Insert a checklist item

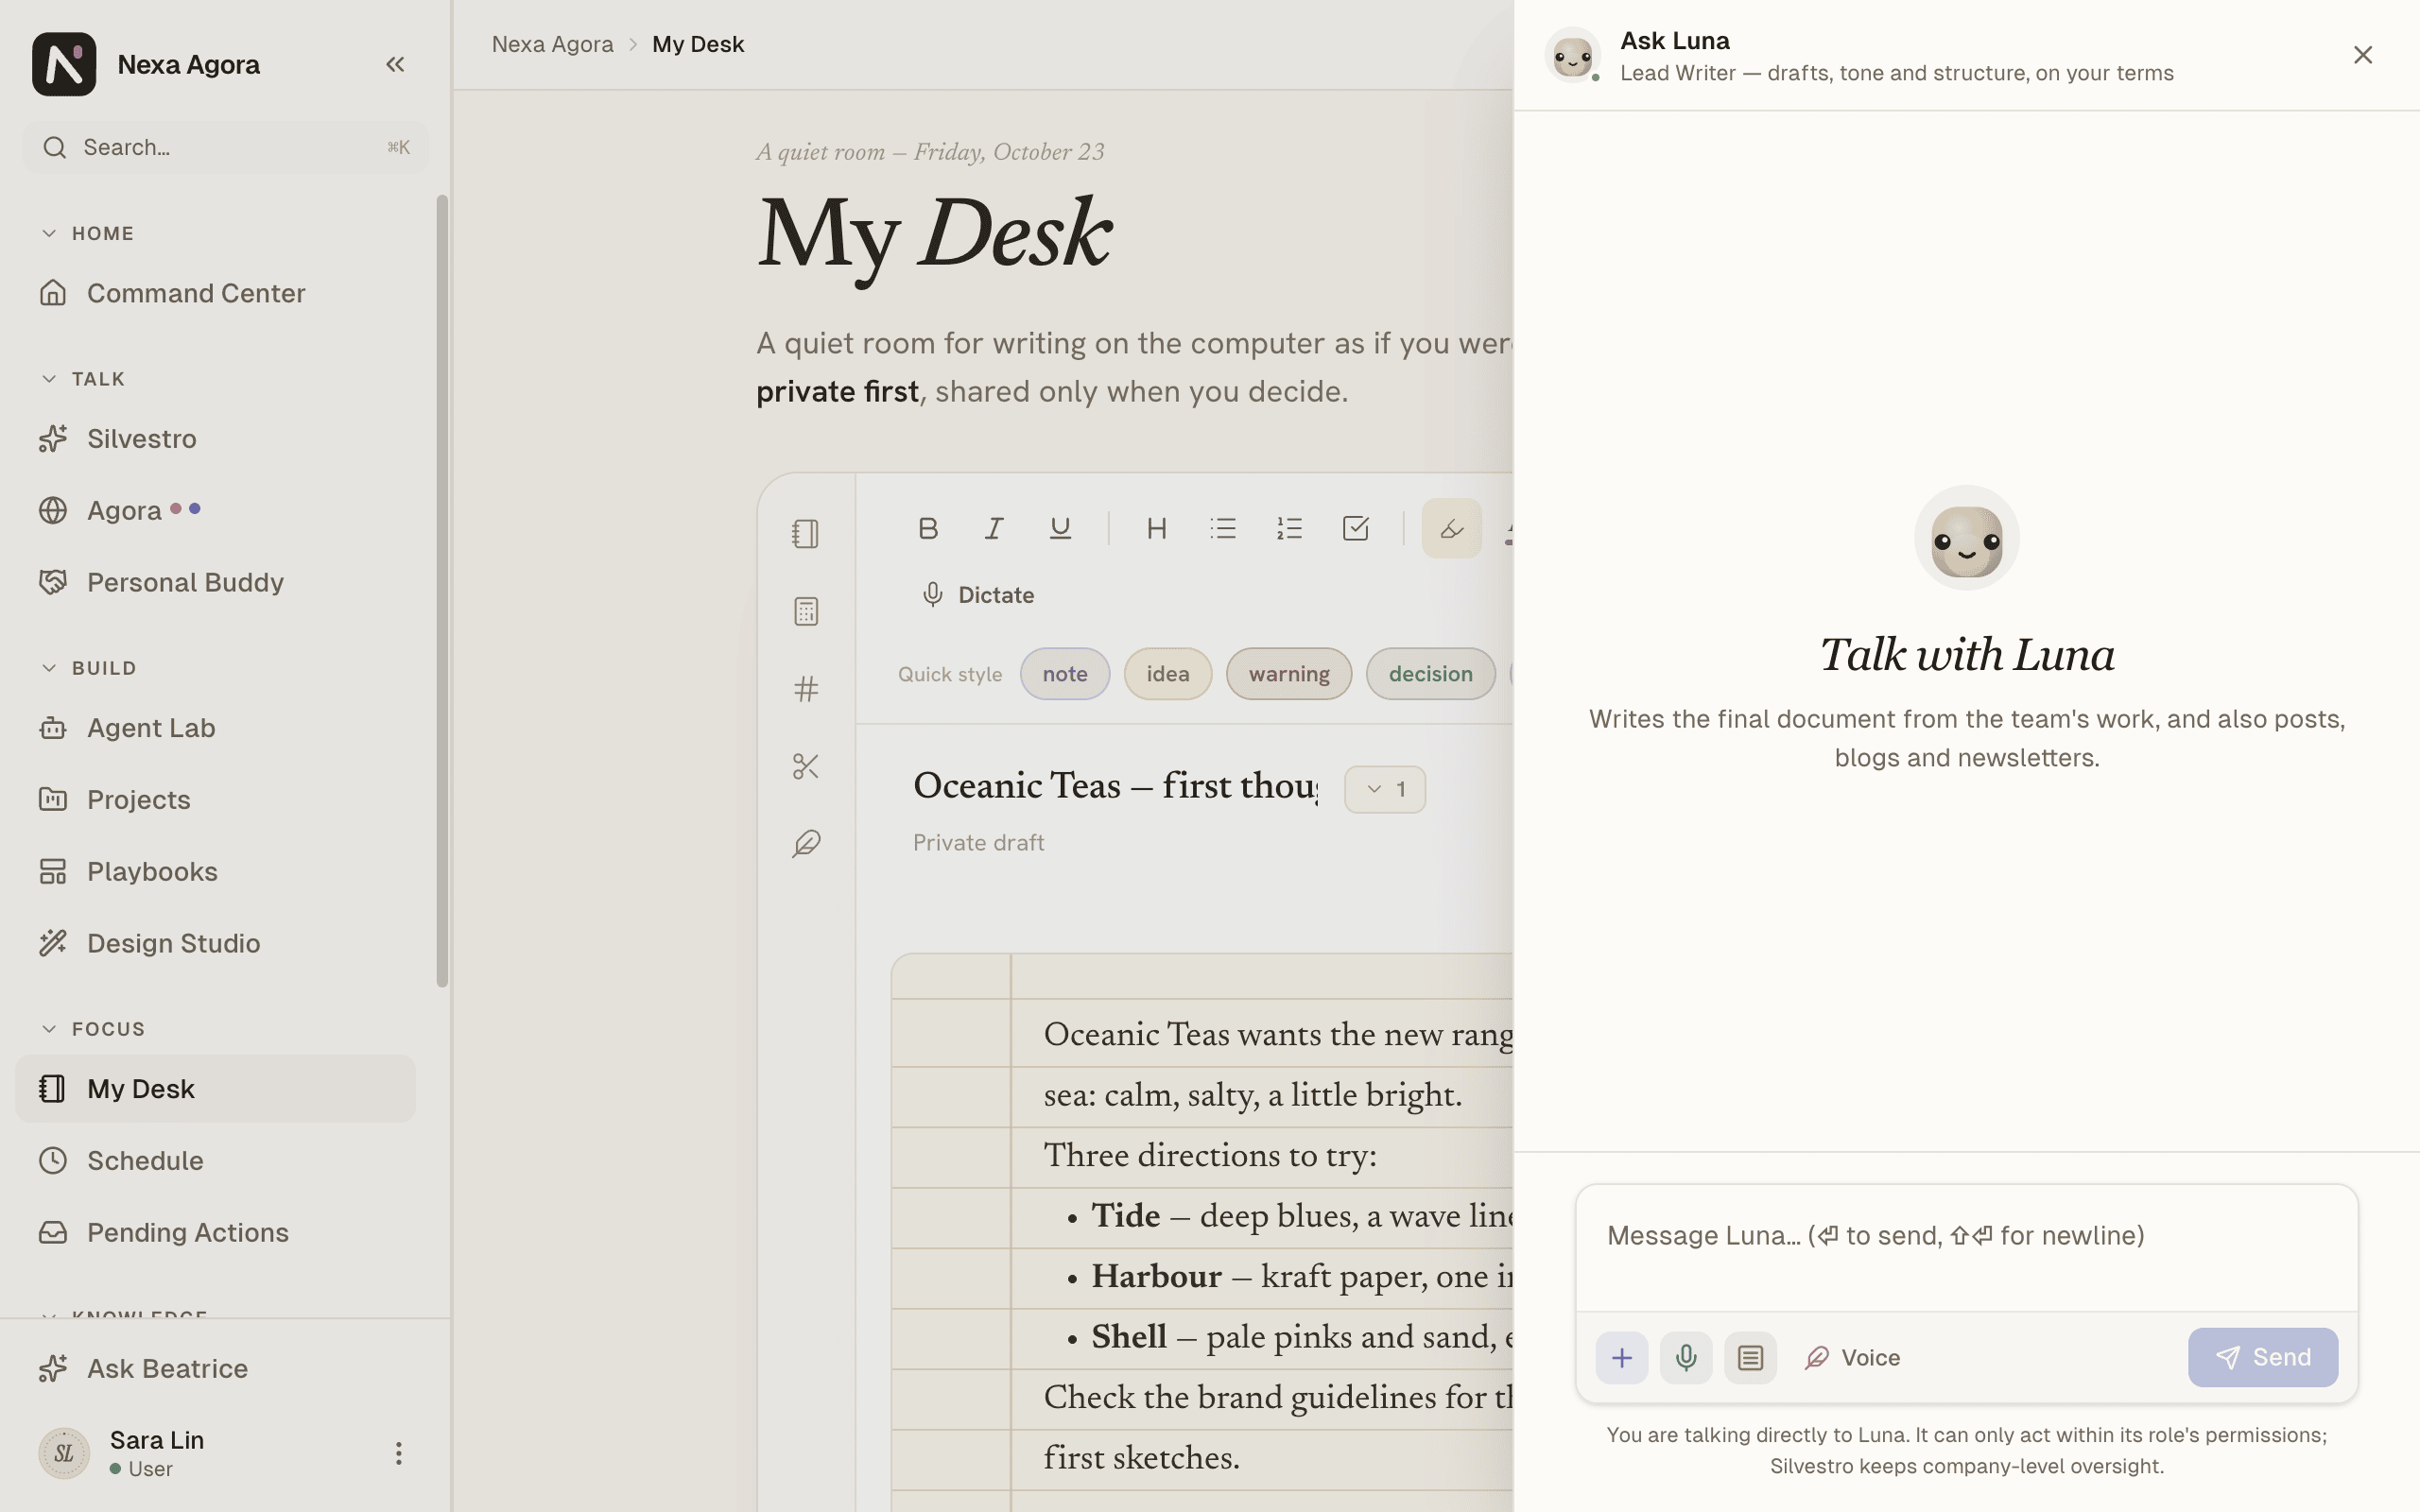click(1356, 528)
